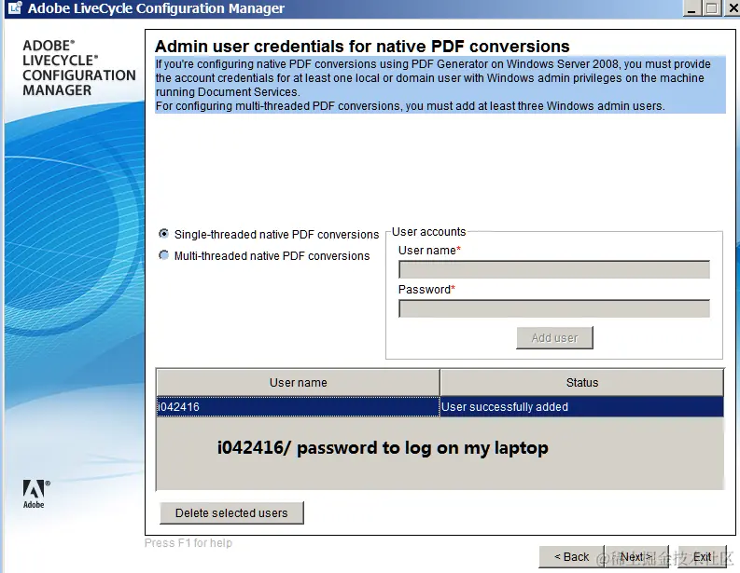Quit the wizard via Exit button
The height and width of the screenshot is (573, 740).
[x=703, y=557]
